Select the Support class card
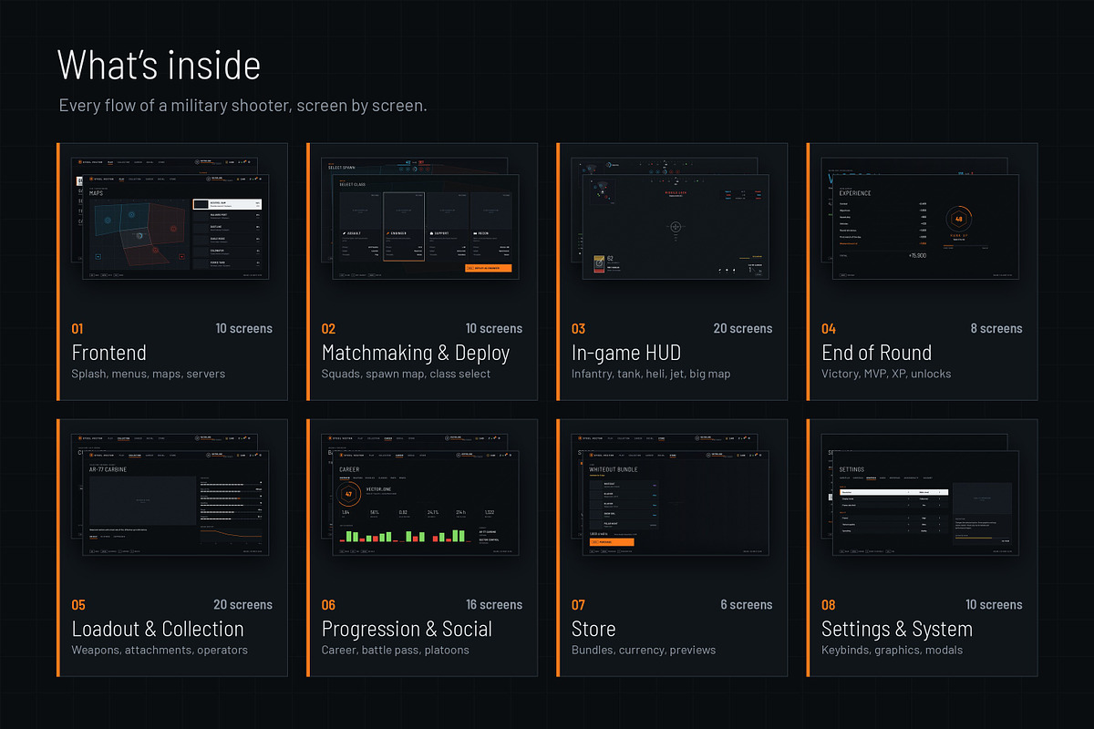 click(x=448, y=226)
